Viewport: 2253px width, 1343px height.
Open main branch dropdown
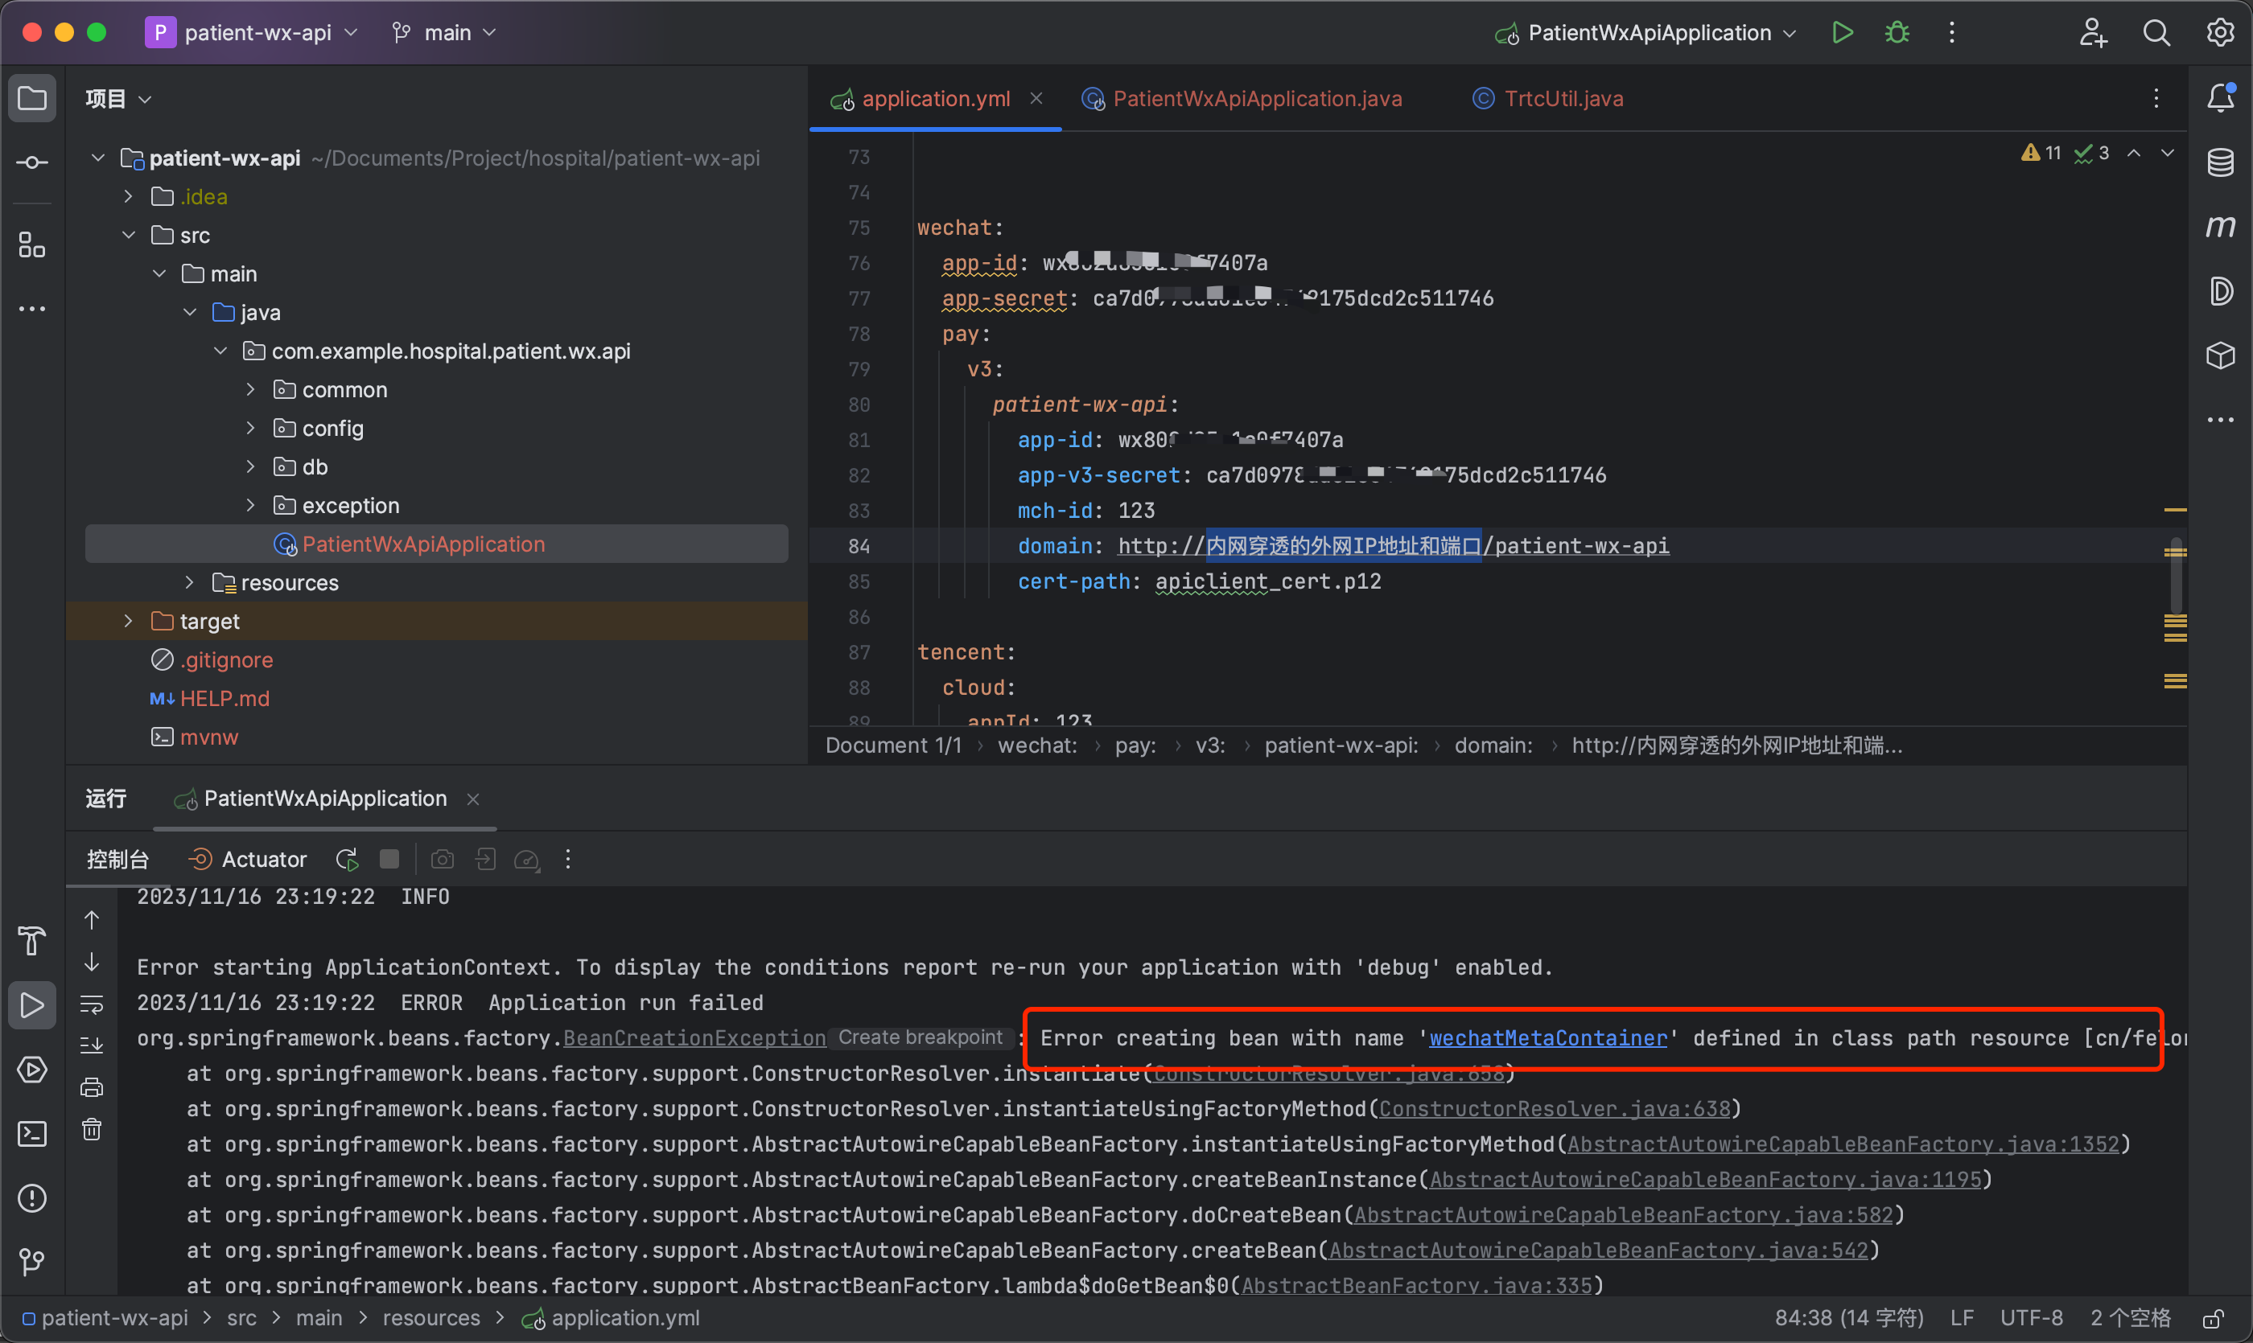pyautogui.click(x=445, y=33)
